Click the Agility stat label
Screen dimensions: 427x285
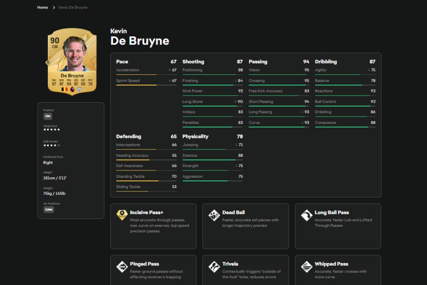[321, 70]
